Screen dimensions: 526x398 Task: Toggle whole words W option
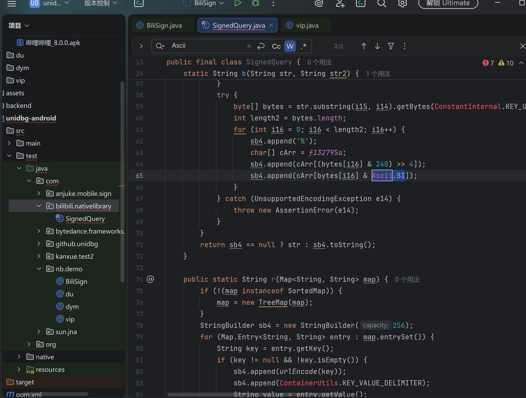pyautogui.click(x=290, y=46)
